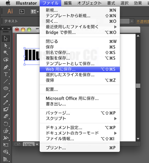Select the Eraser tool
The height and width of the screenshot is (163, 149).
[x=6, y=116]
